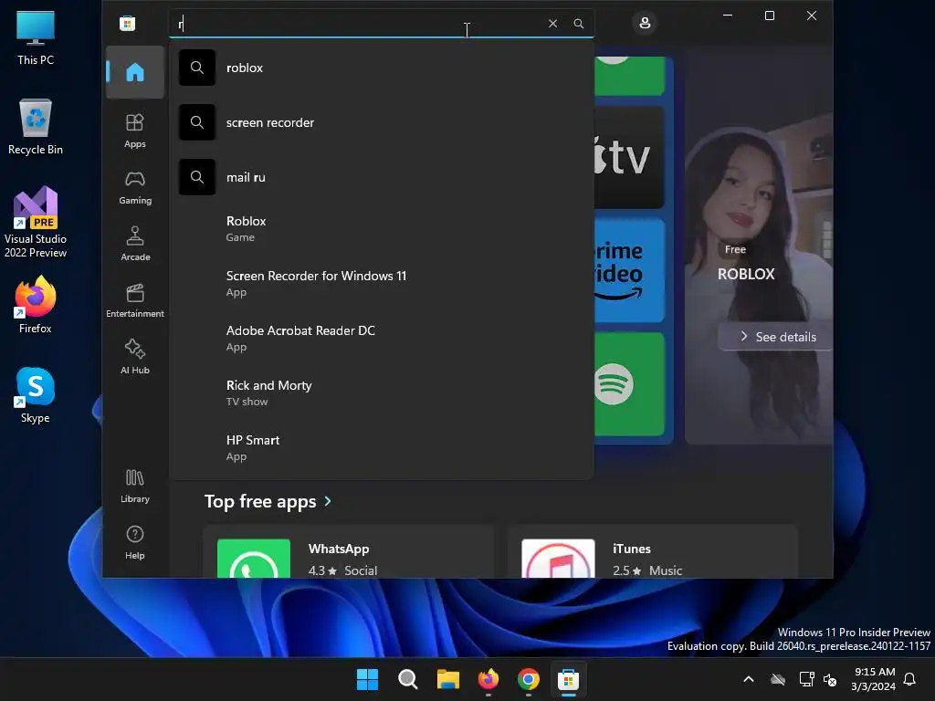
Task: Open the Roblox Game result
Action: click(382, 228)
